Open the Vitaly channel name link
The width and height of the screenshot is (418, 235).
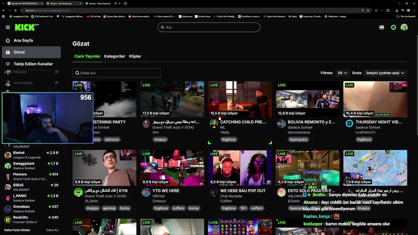[225, 133]
